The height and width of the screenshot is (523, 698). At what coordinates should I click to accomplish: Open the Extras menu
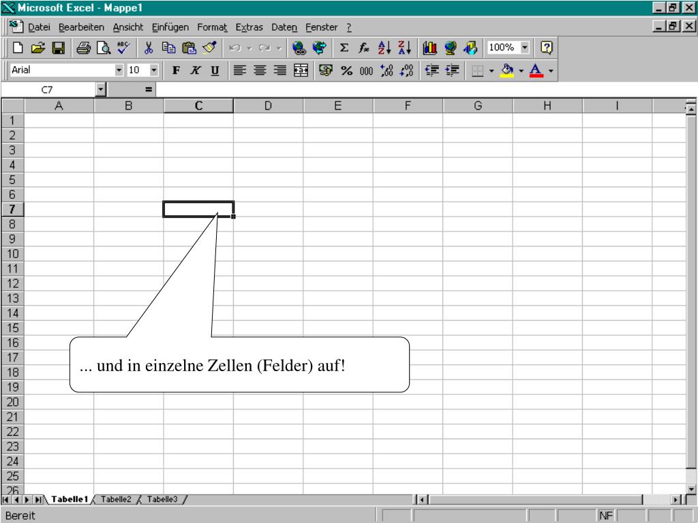click(x=249, y=27)
